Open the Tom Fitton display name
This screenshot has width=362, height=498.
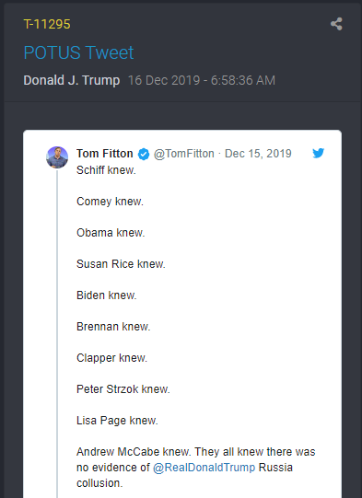point(105,154)
